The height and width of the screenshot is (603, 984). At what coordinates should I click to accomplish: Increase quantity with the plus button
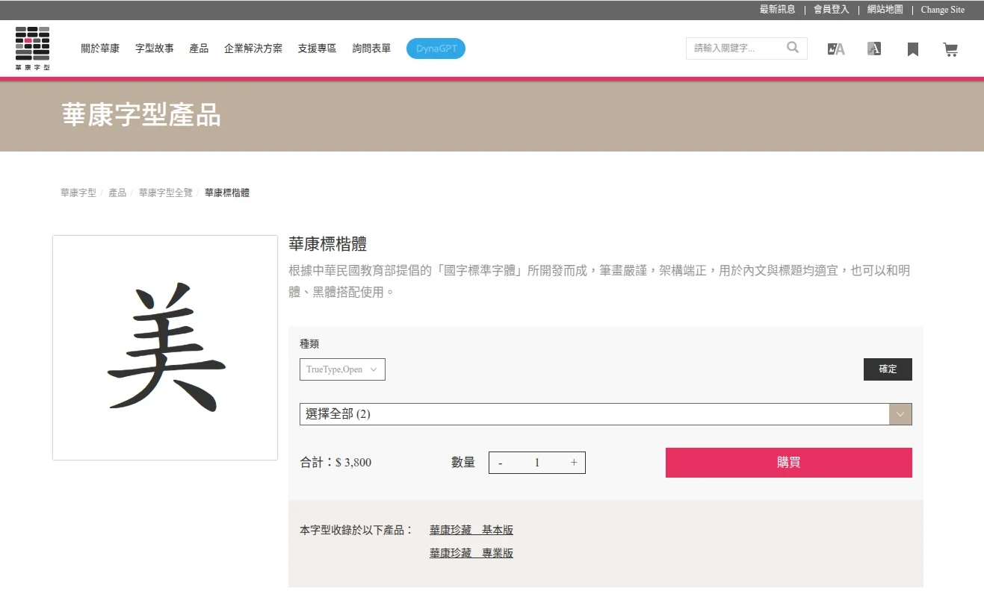point(574,463)
